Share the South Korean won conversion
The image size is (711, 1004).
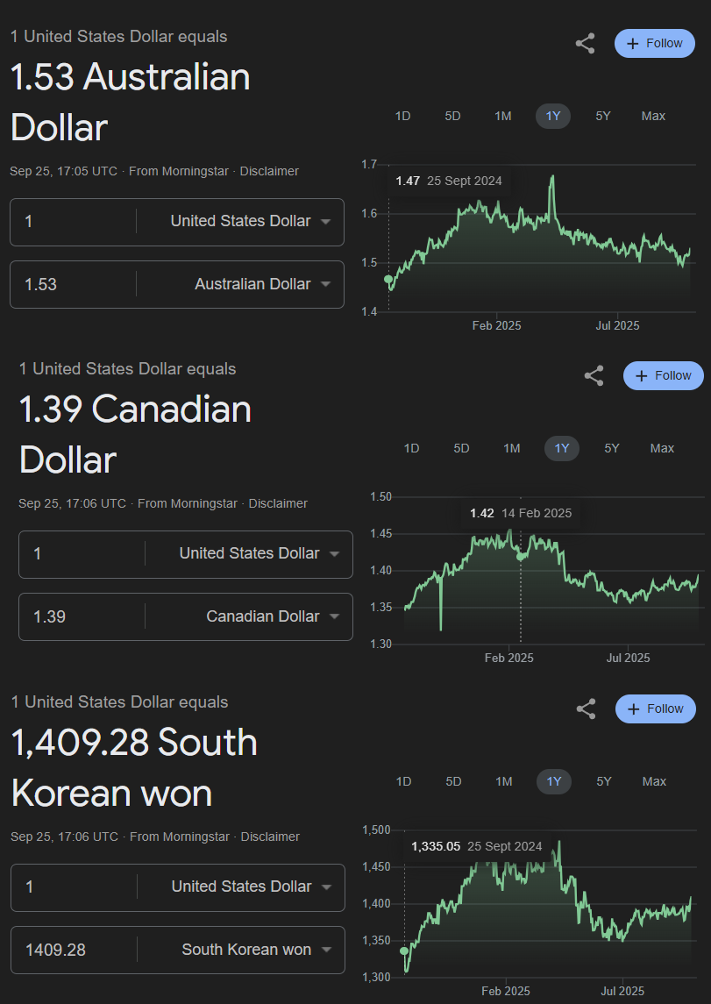pos(587,708)
